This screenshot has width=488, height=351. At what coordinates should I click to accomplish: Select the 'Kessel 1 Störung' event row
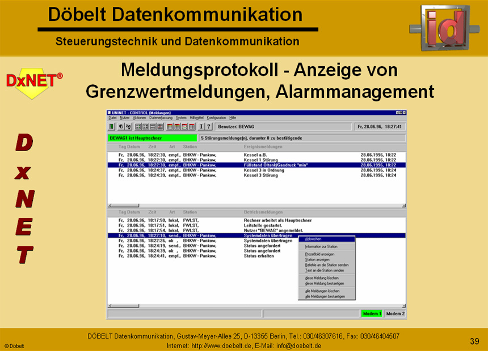click(x=256, y=160)
